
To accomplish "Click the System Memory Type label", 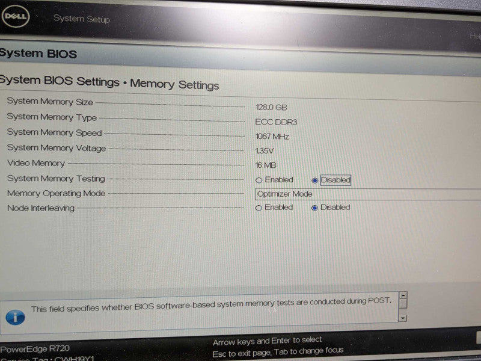I will [52, 117].
